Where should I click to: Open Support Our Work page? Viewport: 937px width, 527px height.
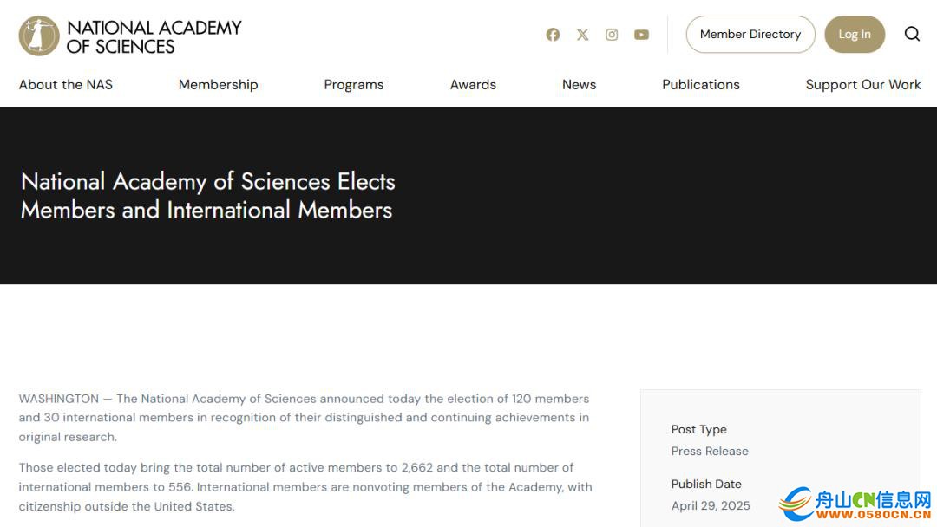tap(863, 85)
